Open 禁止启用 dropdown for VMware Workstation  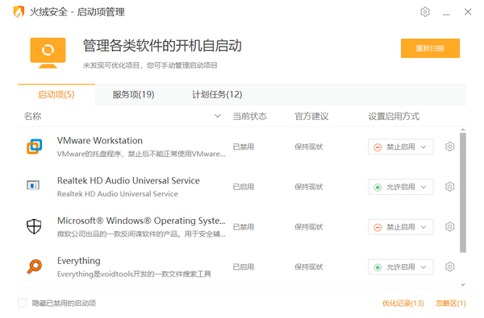401,147
